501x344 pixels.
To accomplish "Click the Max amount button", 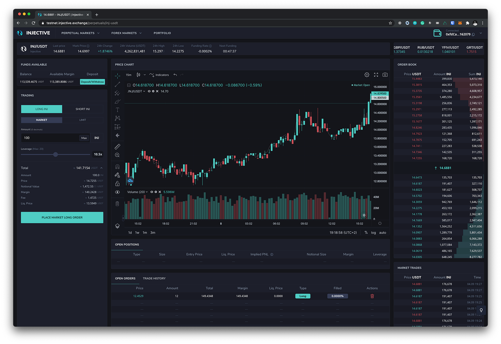I will click(x=84, y=138).
